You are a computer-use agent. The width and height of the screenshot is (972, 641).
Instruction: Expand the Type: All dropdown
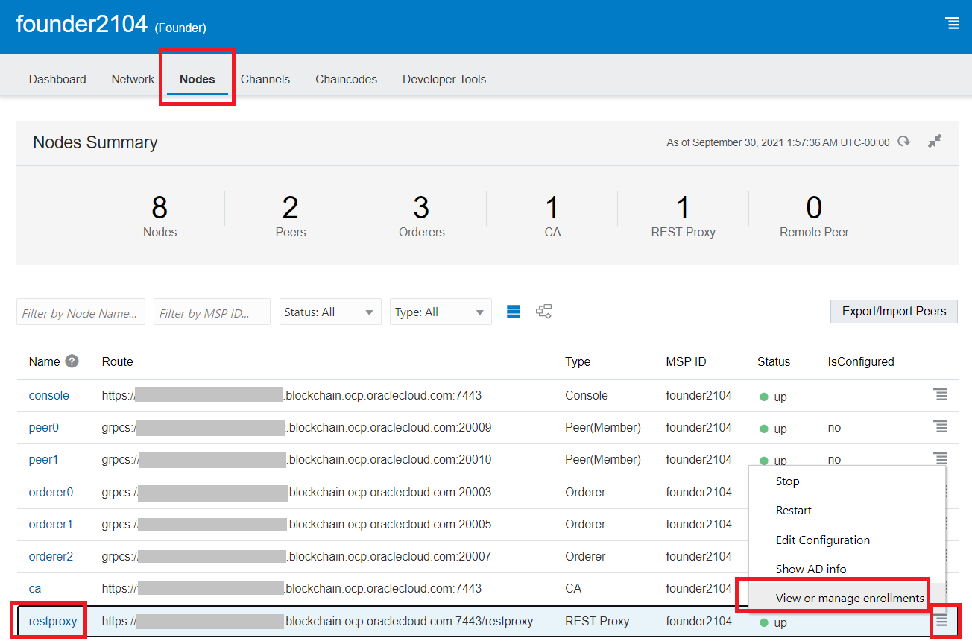pyautogui.click(x=440, y=312)
